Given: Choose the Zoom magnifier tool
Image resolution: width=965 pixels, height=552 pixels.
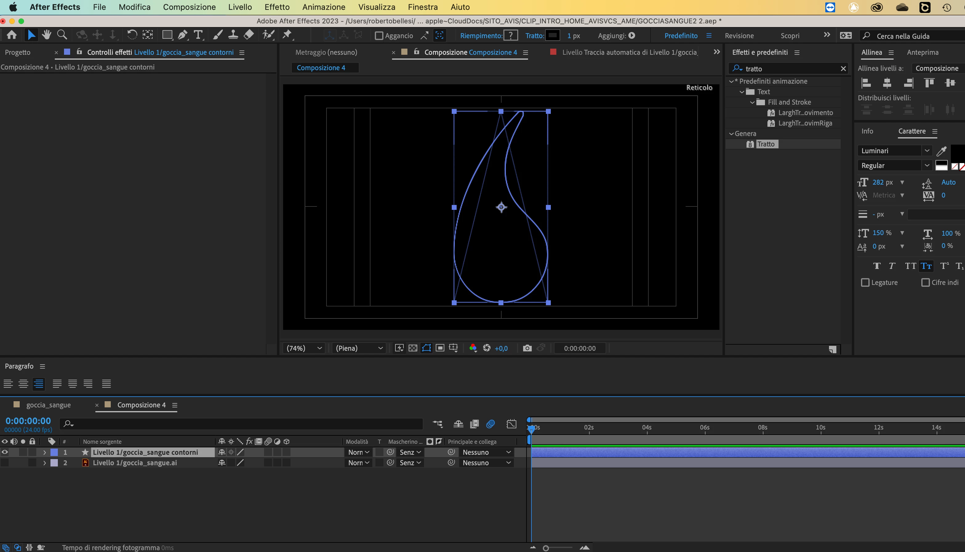Looking at the screenshot, I should click(x=62, y=35).
